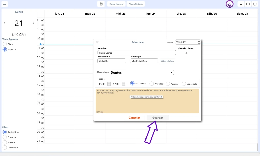Open Buscar Paciente
Screen dimensions: 260x156
click(116, 4)
